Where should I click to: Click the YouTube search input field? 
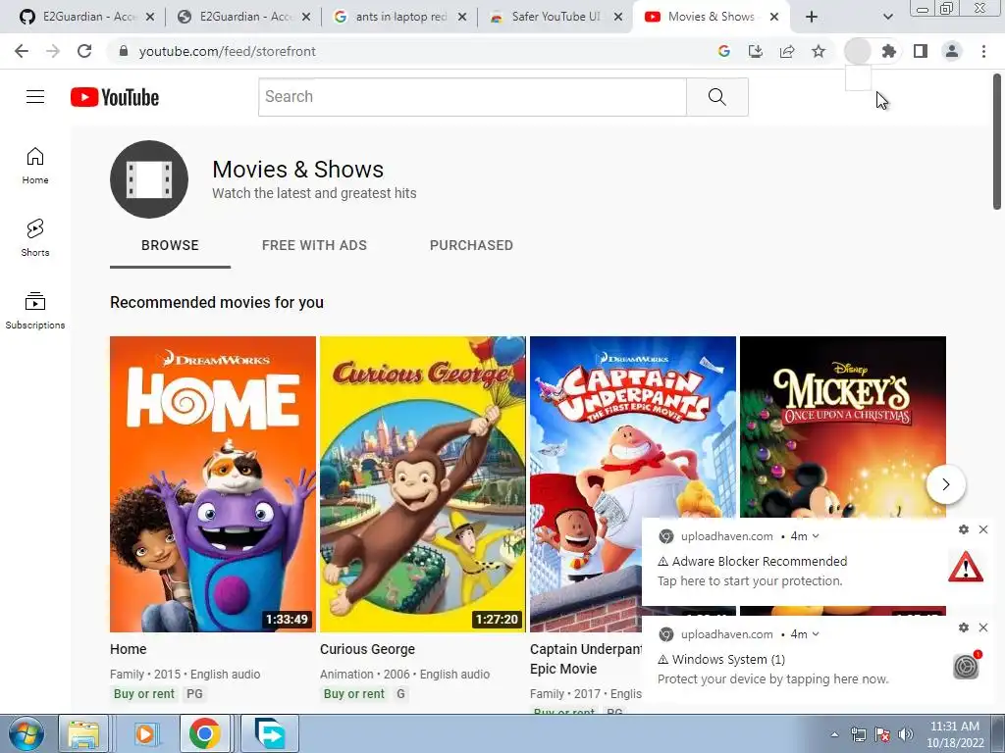tap(472, 97)
